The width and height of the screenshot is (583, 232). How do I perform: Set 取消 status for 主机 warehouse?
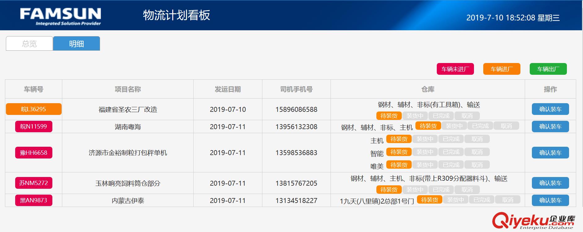click(477, 139)
